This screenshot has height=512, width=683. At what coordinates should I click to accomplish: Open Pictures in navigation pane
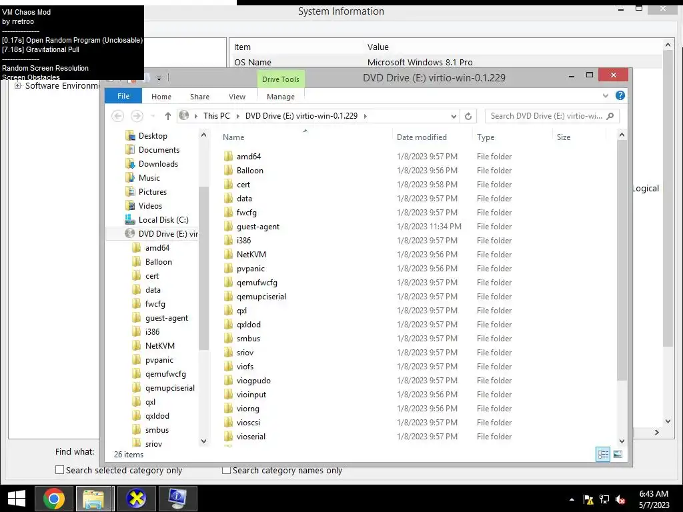pyautogui.click(x=146, y=191)
